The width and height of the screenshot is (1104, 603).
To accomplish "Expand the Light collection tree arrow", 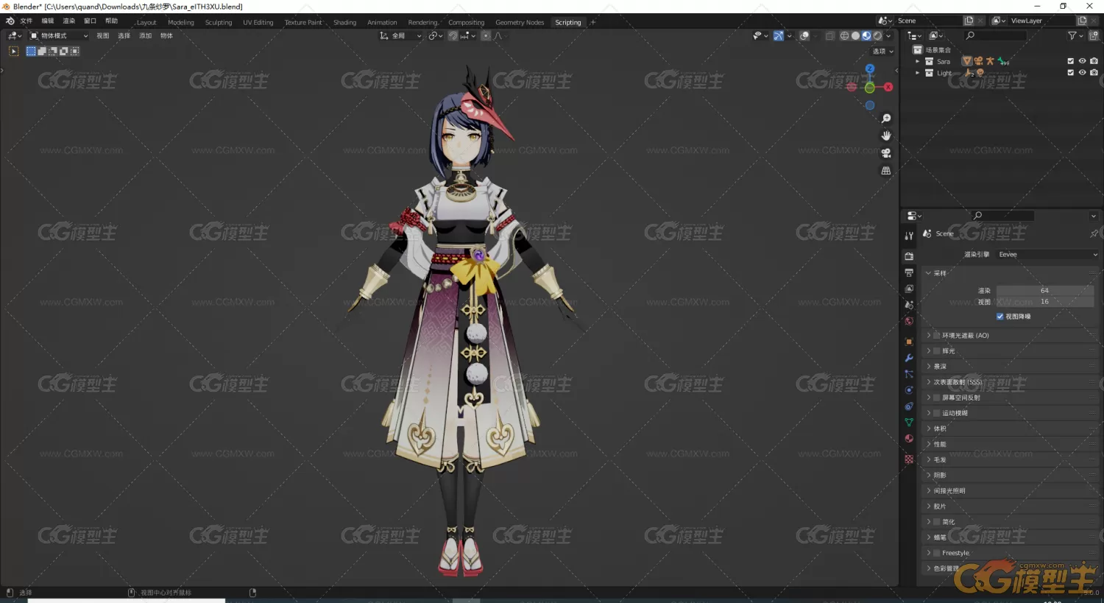I will pyautogui.click(x=917, y=73).
